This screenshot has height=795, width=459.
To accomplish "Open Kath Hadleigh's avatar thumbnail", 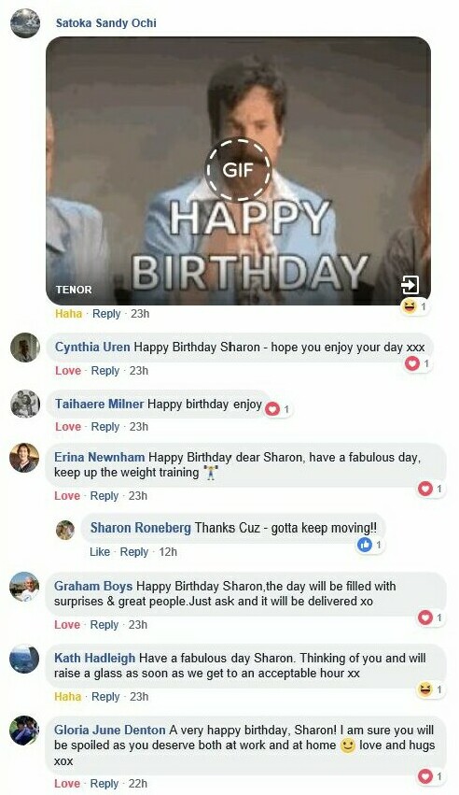I will [24, 659].
